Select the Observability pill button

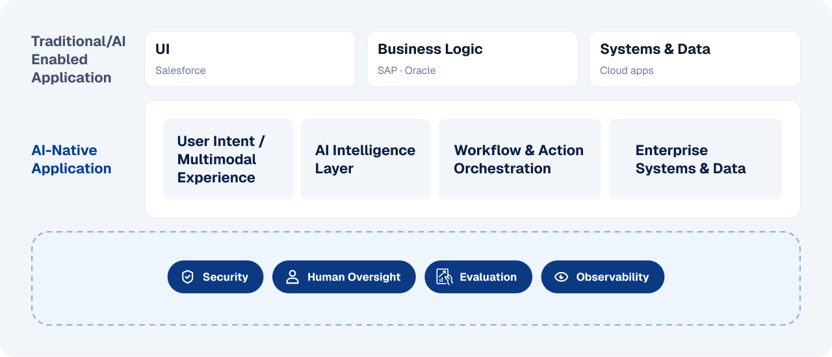pos(603,277)
